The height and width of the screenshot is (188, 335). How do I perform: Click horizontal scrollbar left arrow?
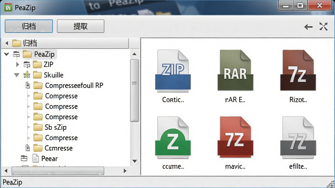6,171
